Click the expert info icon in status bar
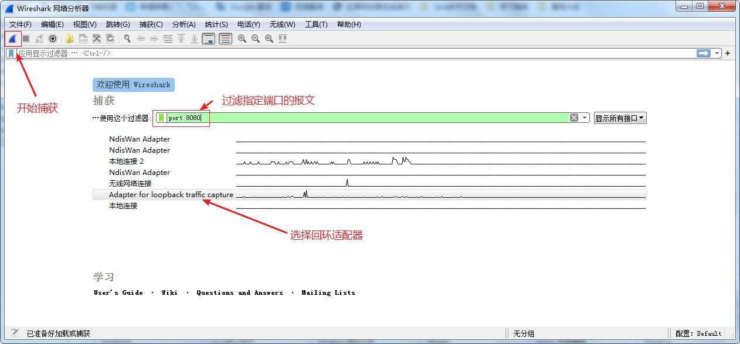This screenshot has width=740, height=344. point(14,333)
